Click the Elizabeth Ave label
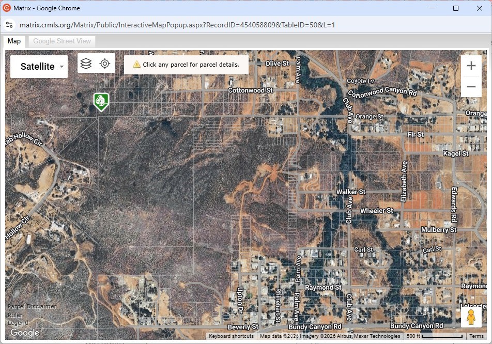This screenshot has height=344, width=492. tap(404, 181)
